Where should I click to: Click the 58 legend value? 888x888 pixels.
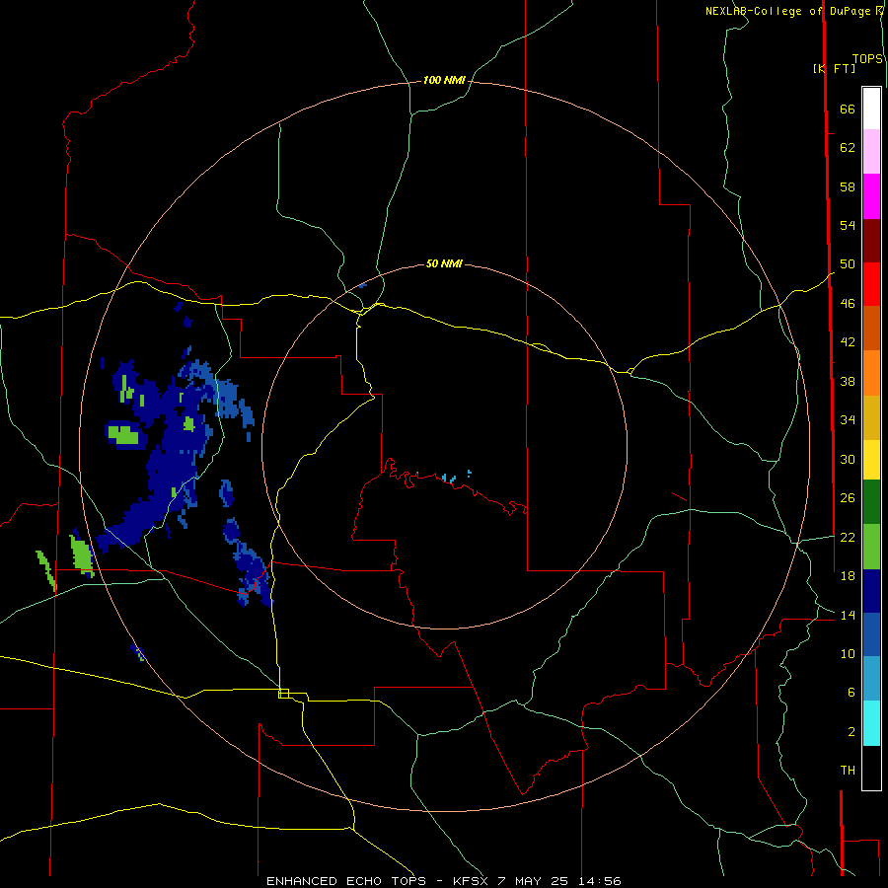tap(848, 186)
